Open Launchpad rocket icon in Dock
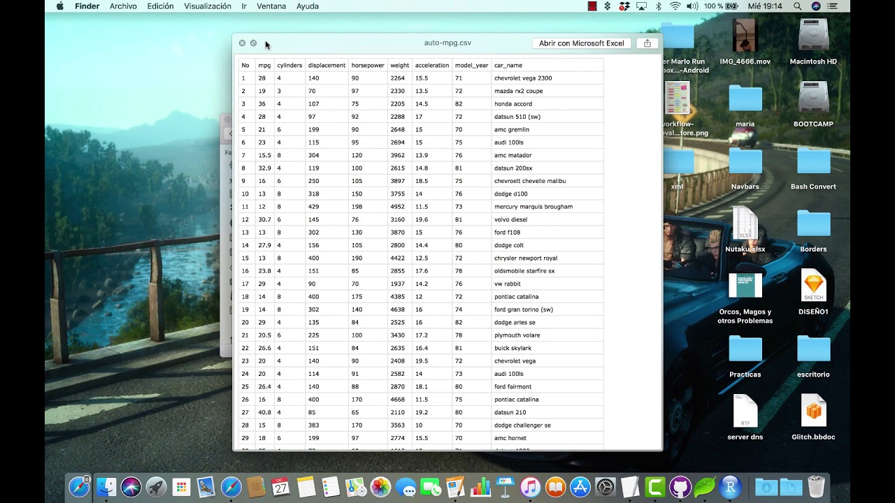The height and width of the screenshot is (503, 895). coord(156,487)
